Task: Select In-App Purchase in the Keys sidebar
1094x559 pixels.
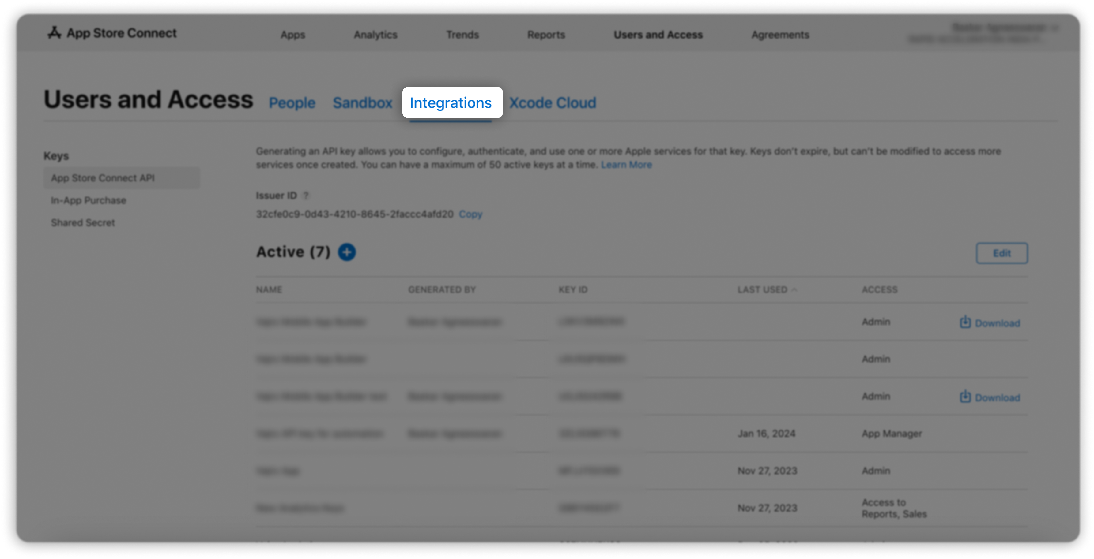Action: [88, 200]
